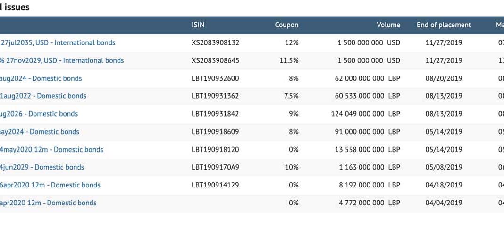The width and height of the screenshot is (504, 238).
Task: Click the 04/04/2019 placement date
Action: pos(444,203)
